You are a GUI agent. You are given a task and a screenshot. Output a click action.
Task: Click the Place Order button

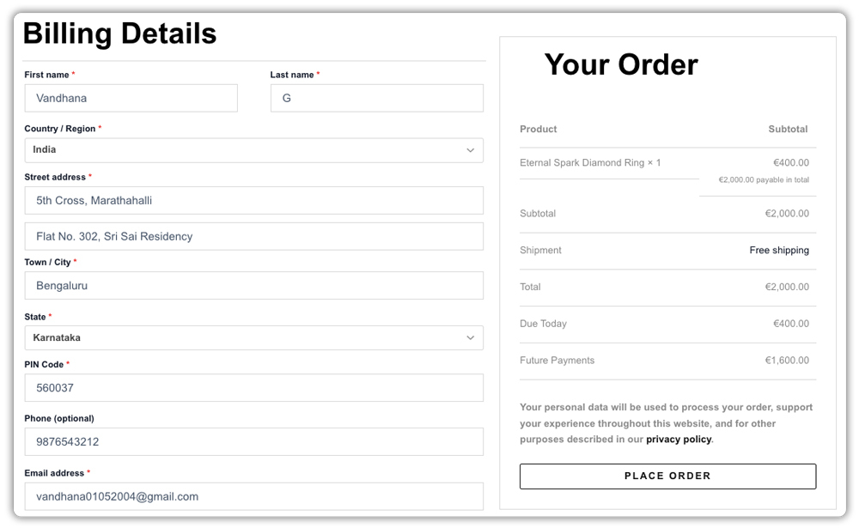pos(667,476)
